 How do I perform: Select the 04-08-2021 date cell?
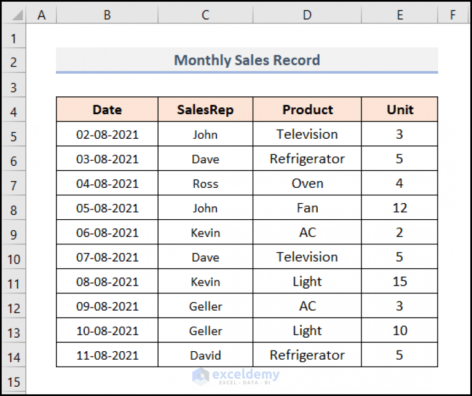coord(107,183)
